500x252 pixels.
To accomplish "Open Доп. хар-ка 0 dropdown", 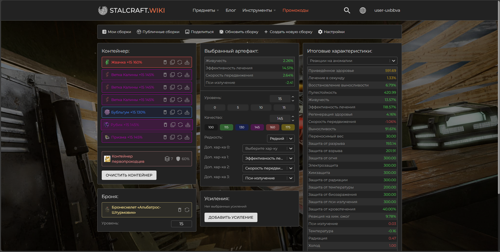I will 269,148.
